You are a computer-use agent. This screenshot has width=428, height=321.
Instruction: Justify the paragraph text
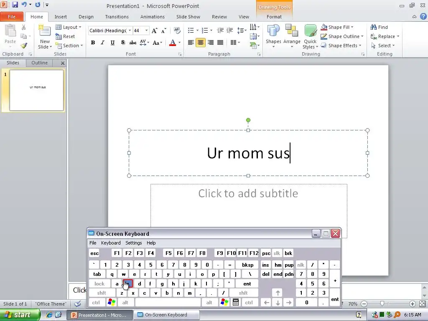[x=220, y=43]
